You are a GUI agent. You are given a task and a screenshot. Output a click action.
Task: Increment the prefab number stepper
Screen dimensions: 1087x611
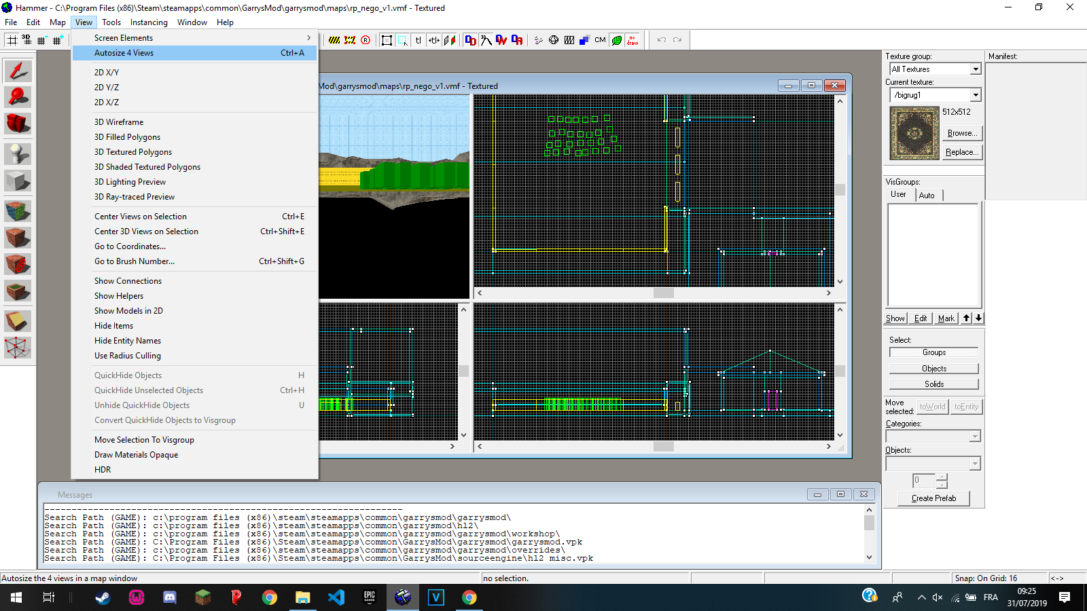pyautogui.click(x=942, y=477)
